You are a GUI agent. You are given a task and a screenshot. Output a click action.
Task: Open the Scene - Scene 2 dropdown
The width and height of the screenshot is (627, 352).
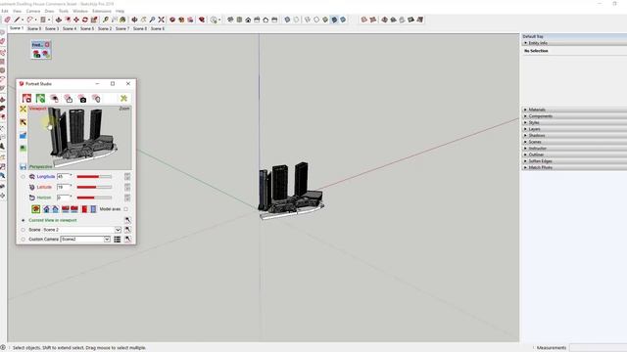(x=118, y=230)
